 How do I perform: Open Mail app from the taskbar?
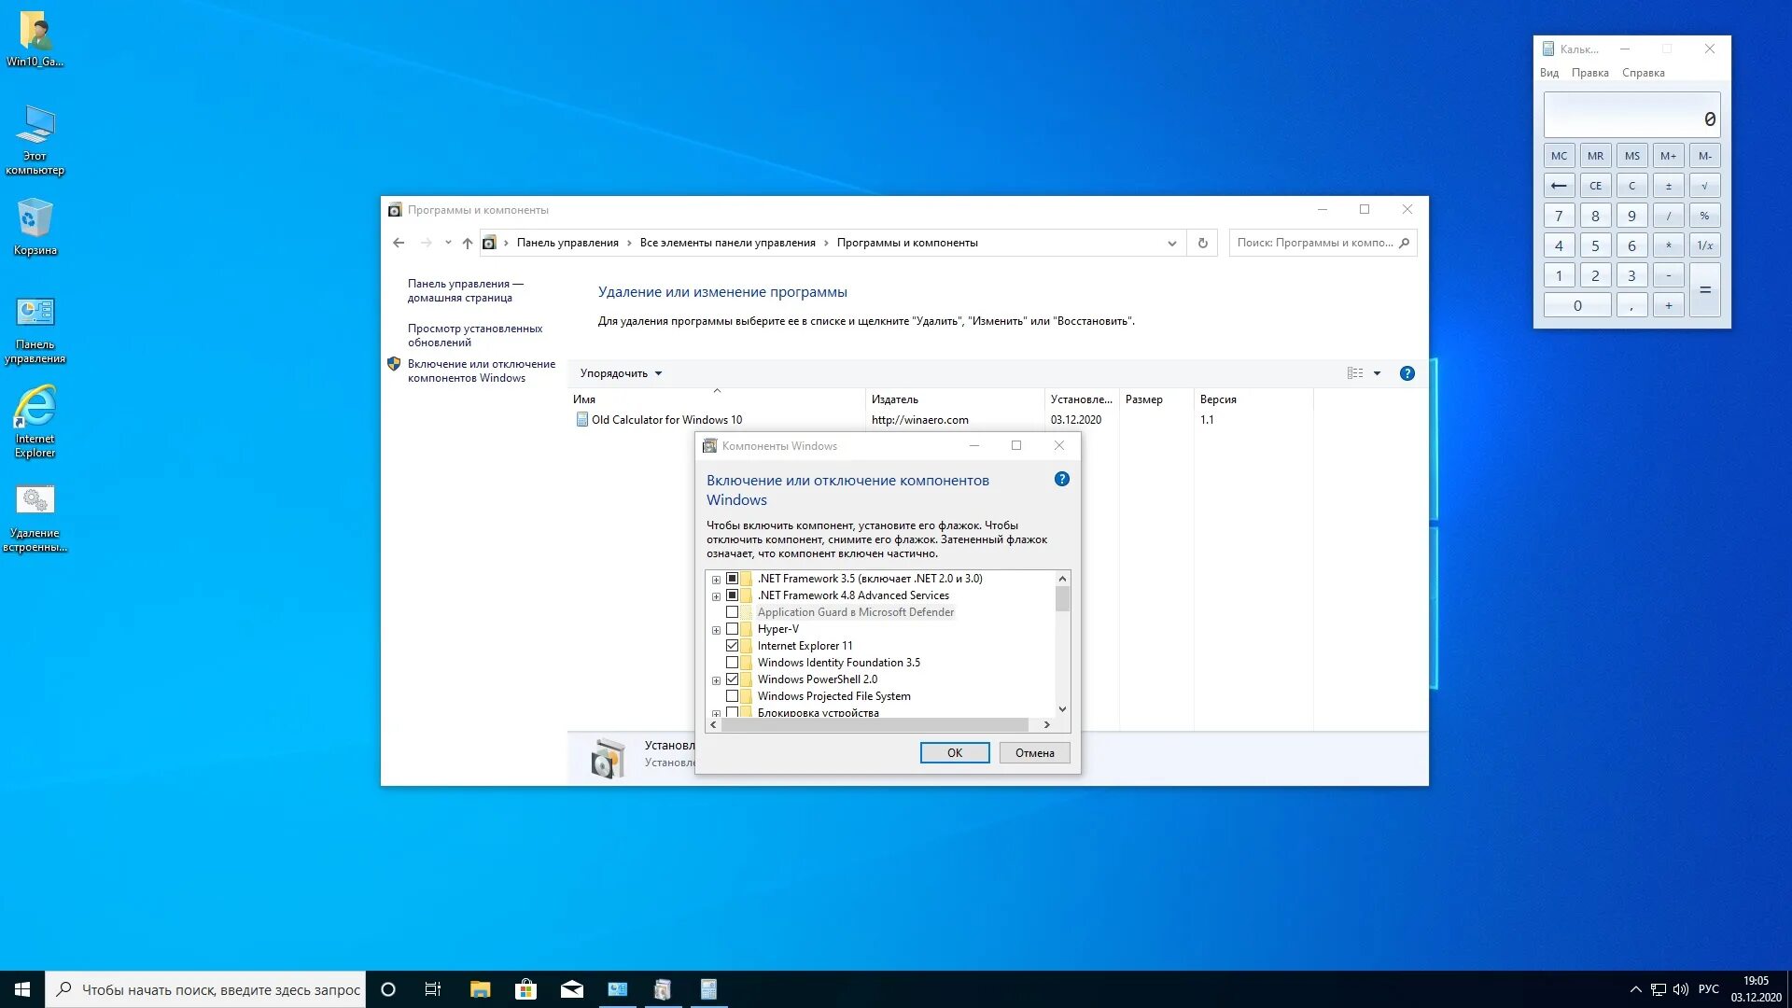572,988
